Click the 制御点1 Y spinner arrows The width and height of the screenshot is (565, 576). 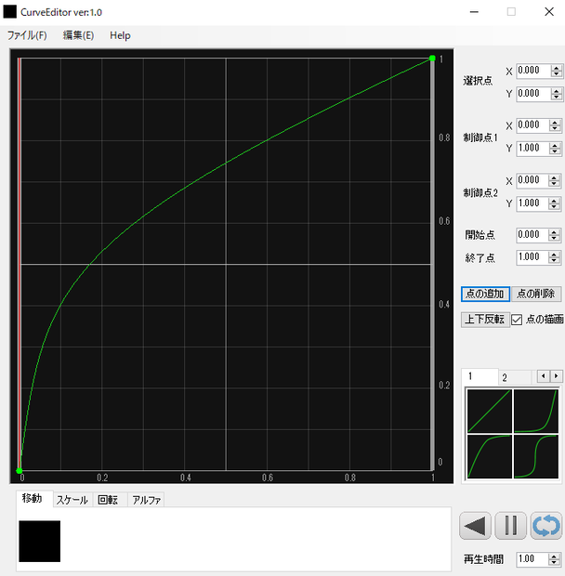(555, 149)
